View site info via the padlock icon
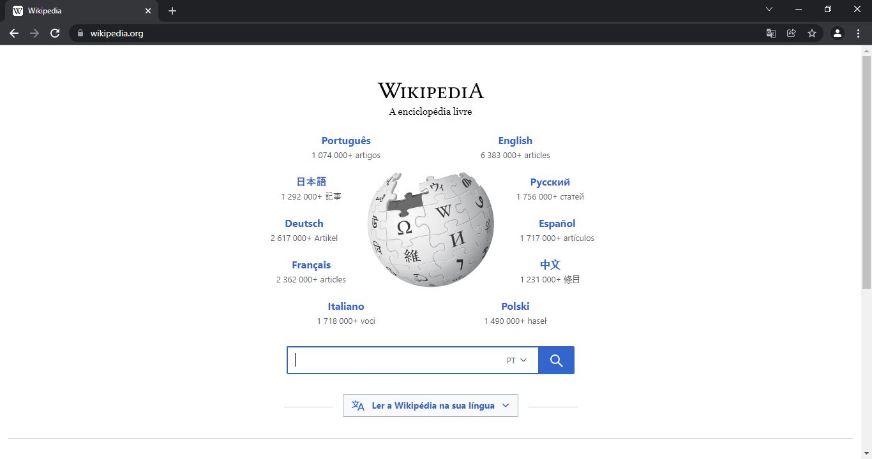872x459 pixels. [80, 33]
